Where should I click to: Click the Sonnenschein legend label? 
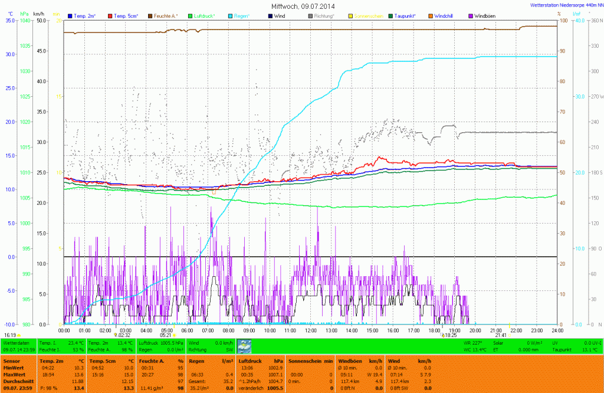369,16
